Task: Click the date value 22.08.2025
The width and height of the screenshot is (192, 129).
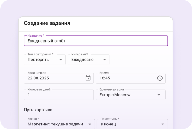Action: [x=38, y=78]
